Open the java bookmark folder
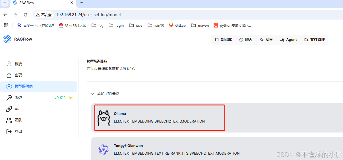343x160 pixels. coord(136,25)
